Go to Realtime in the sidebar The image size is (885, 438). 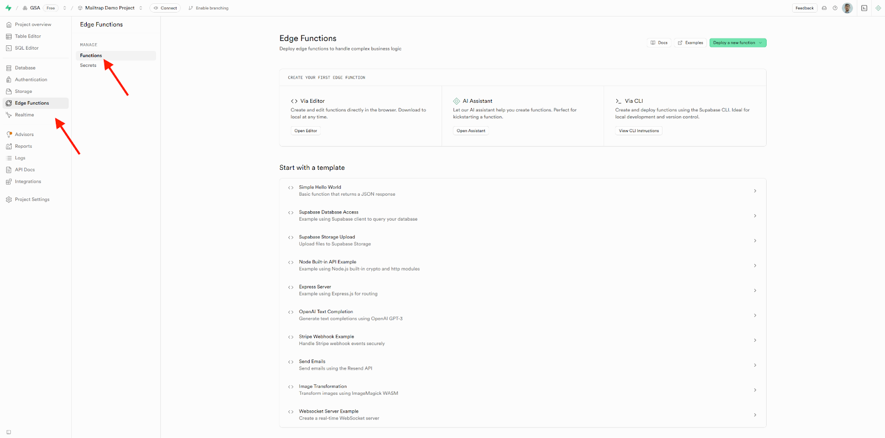23,114
